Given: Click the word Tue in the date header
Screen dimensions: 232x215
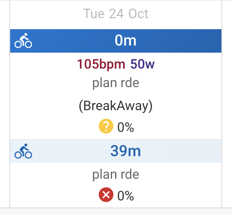Looking at the screenshot, I should 94,14.
